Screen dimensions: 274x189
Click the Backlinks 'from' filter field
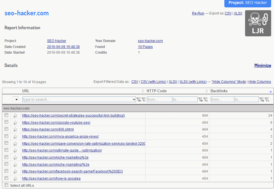(222, 100)
